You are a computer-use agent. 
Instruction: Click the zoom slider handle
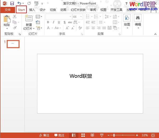[x=114, y=135]
